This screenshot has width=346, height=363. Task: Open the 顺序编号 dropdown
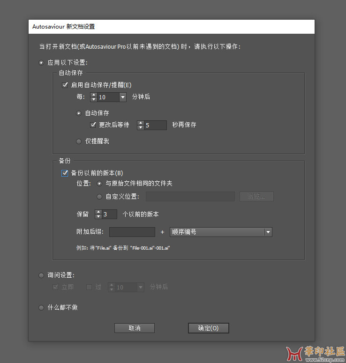coord(221,232)
